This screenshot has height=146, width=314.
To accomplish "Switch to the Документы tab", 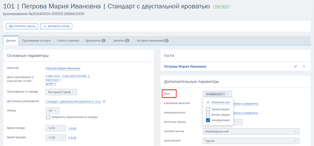I will click(95, 40).
